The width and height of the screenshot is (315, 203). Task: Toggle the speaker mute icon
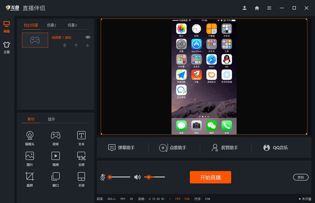click(137, 177)
